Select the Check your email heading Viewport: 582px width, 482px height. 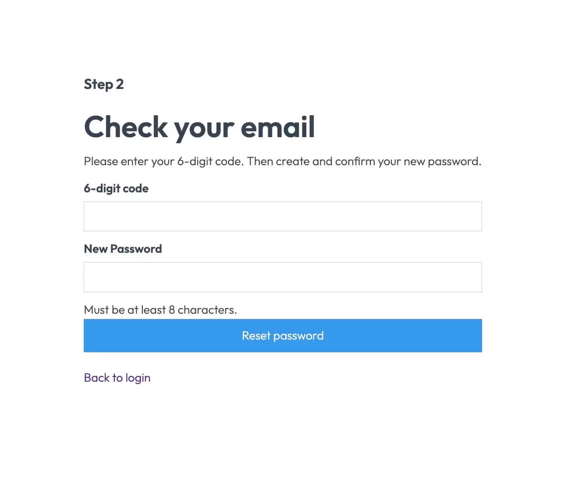[x=199, y=127]
